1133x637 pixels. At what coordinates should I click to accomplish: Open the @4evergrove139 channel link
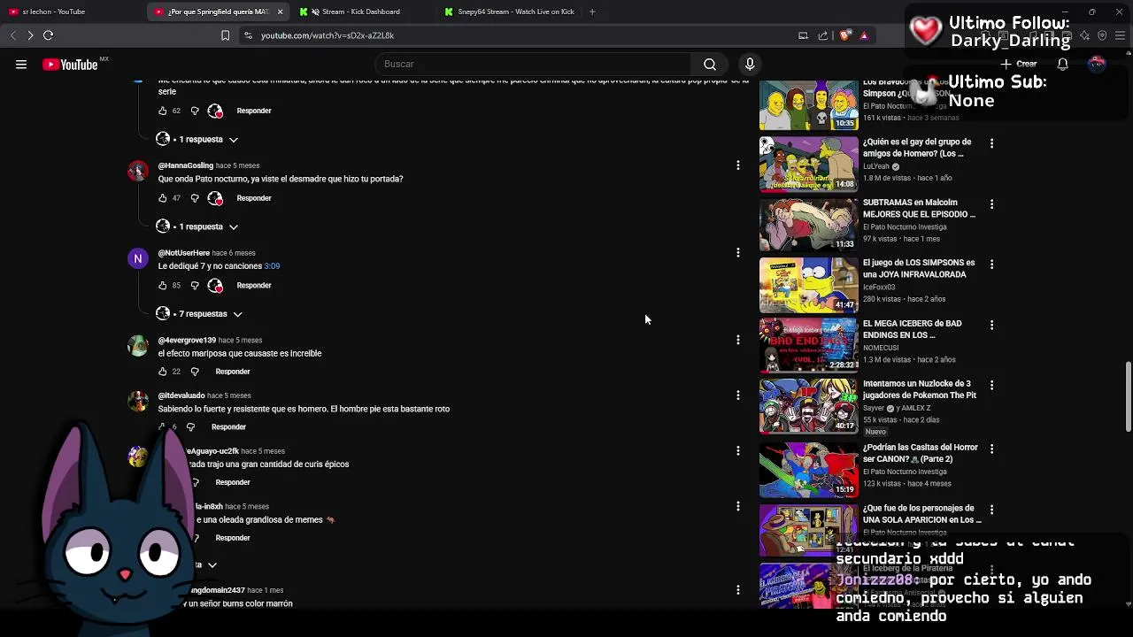click(x=187, y=340)
